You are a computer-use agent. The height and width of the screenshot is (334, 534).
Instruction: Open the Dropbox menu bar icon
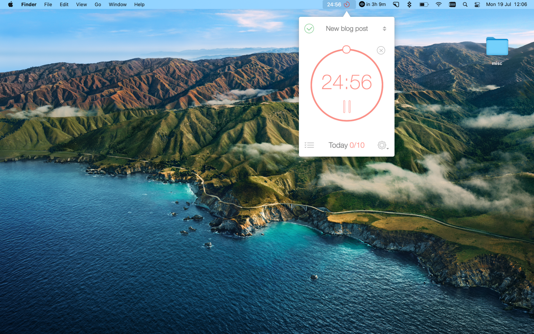coord(410,5)
